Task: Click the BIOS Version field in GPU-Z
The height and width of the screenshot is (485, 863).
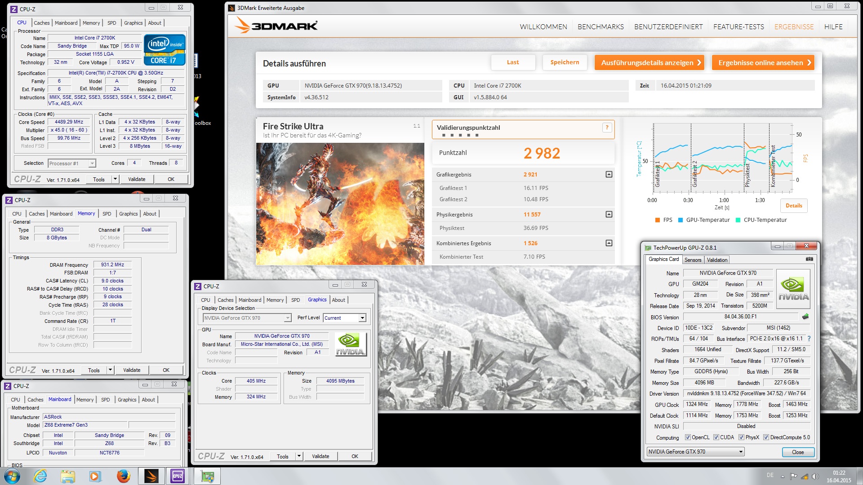Action: (740, 317)
